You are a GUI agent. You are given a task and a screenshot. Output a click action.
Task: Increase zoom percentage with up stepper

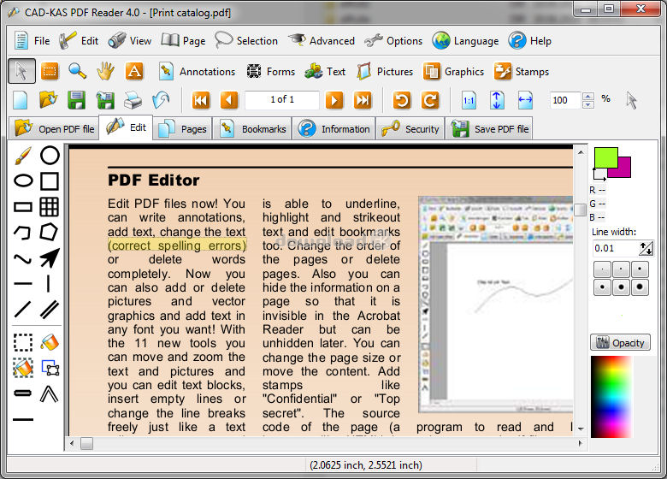pyautogui.click(x=588, y=97)
